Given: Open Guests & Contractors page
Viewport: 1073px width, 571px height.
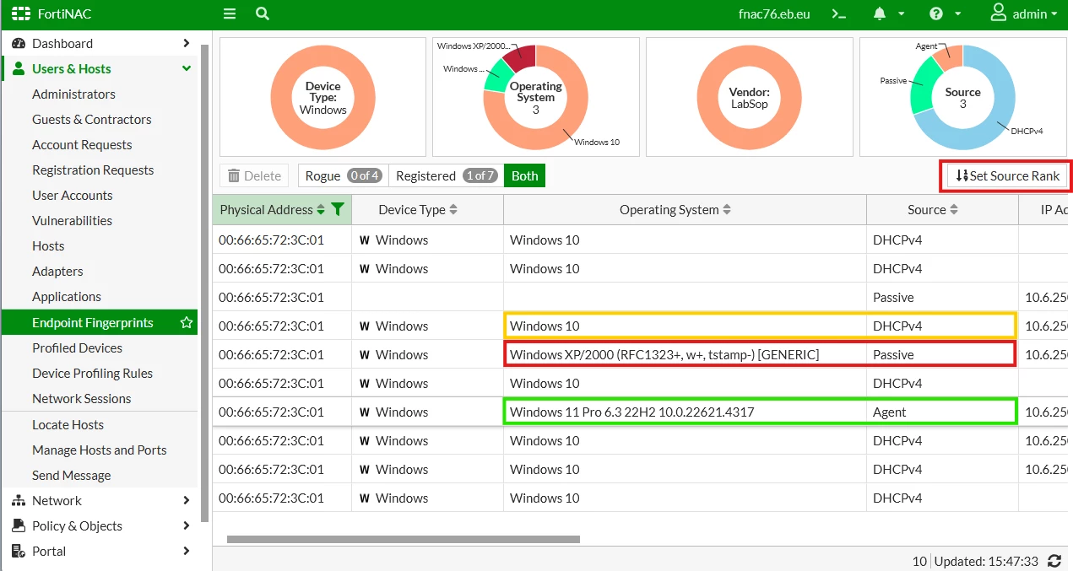Looking at the screenshot, I should (x=92, y=120).
